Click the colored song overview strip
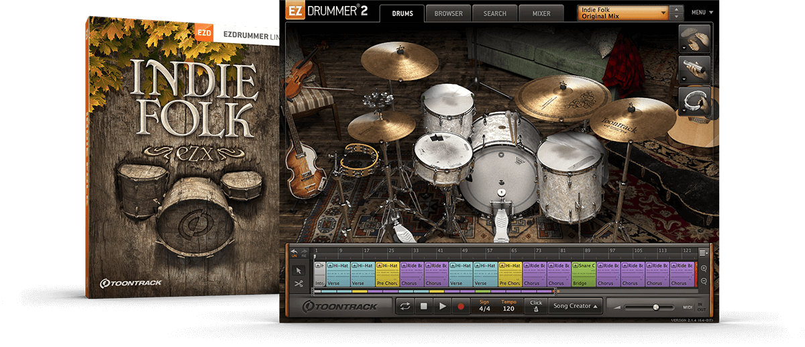The width and height of the screenshot is (805, 347). pos(433,291)
